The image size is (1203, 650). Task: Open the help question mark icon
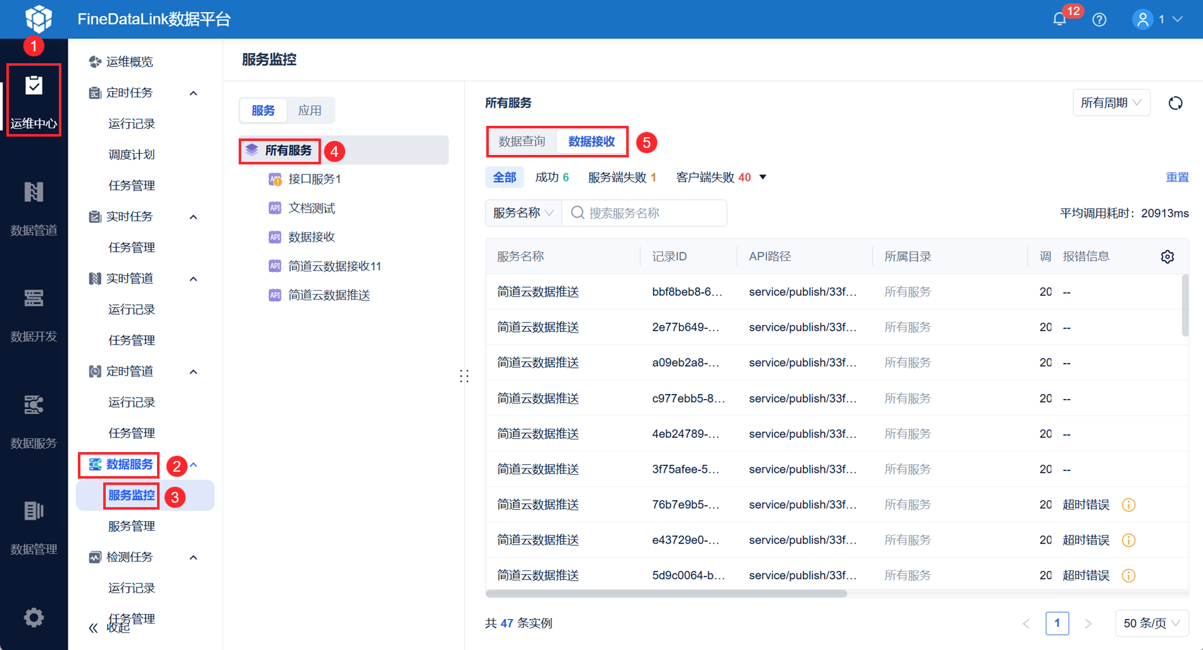click(1100, 20)
